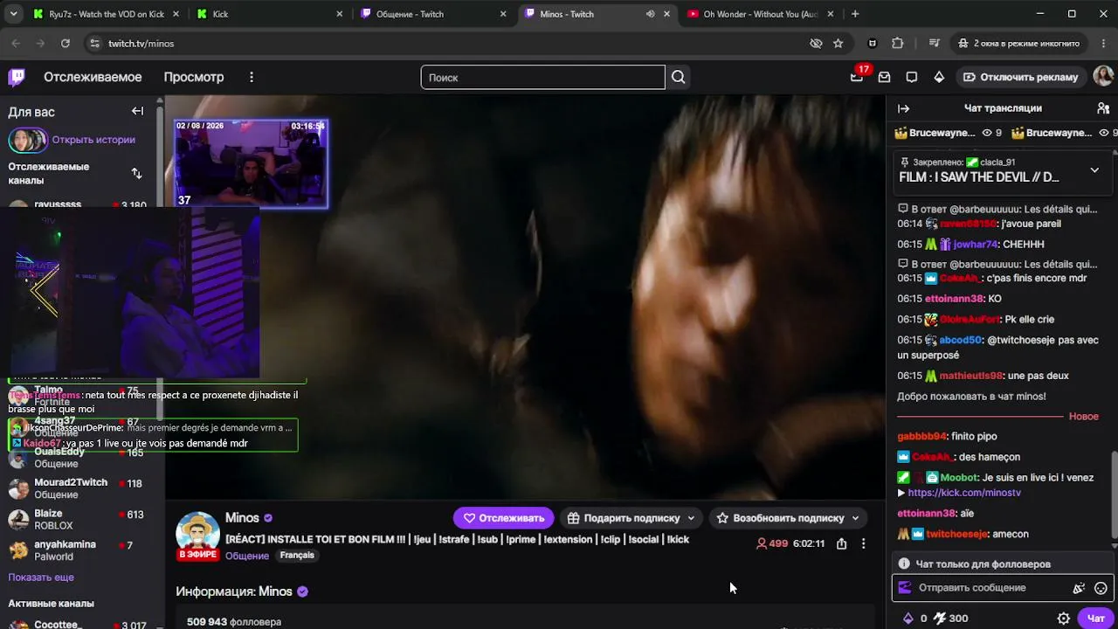Open the user profile avatar menu

(1103, 77)
